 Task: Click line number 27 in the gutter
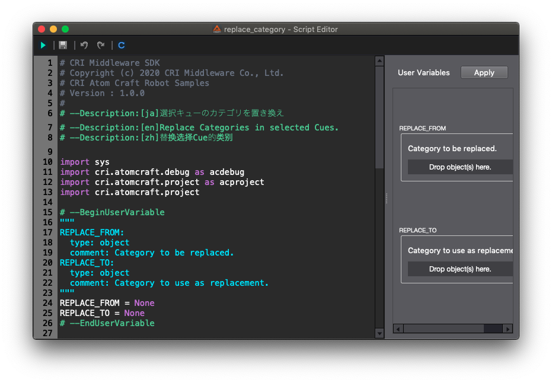(47, 333)
